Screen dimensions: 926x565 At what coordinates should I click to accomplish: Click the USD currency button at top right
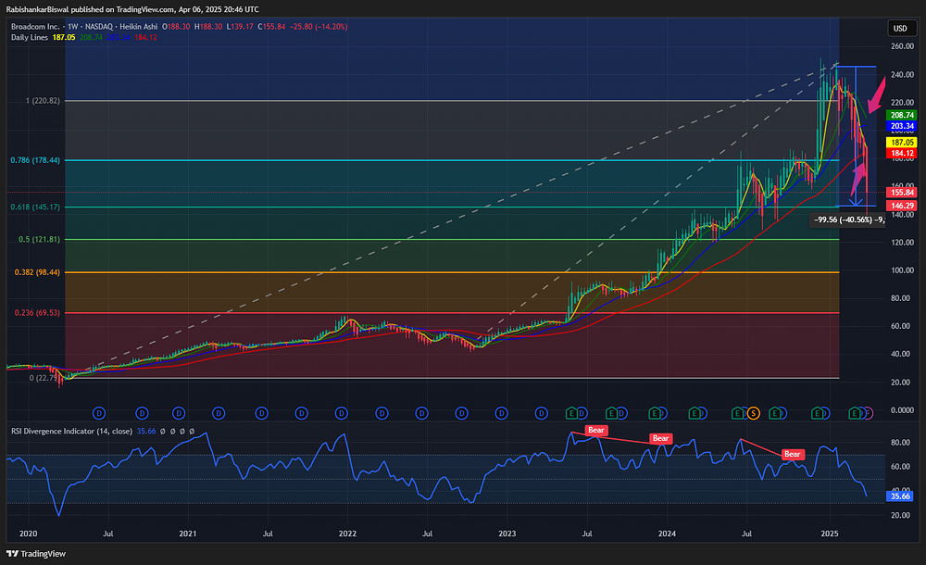tap(899, 28)
